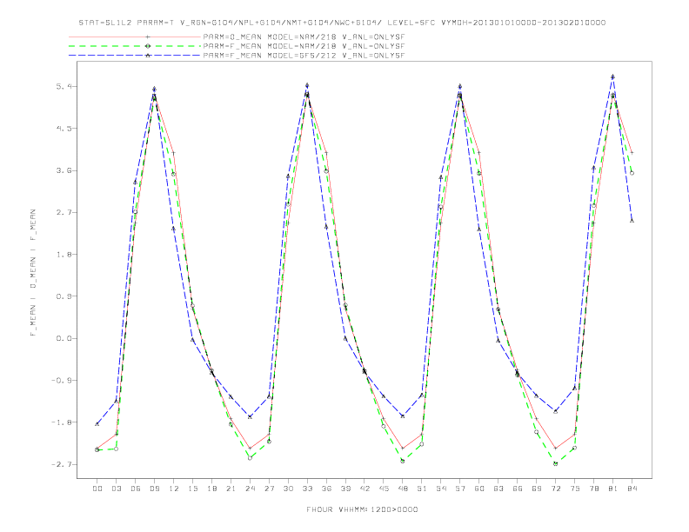Click the x-axis tick label 78

(593, 489)
